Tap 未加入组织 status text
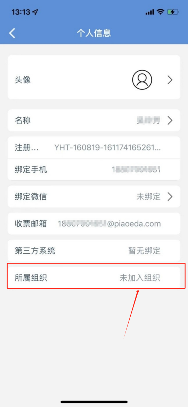Viewport: 188px width, 407px height. [x=140, y=278]
